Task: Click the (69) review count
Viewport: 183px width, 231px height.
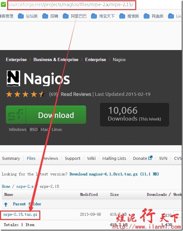Action: coord(53,94)
